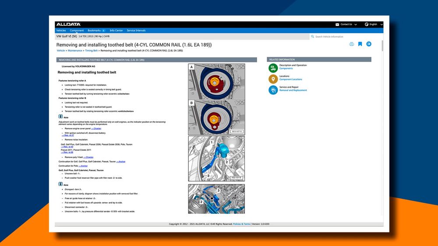Click the Description and Operation label

293,65
